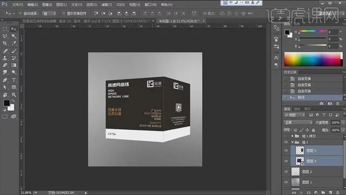
Task: Open 文件(F) menu
Action: 18,4
